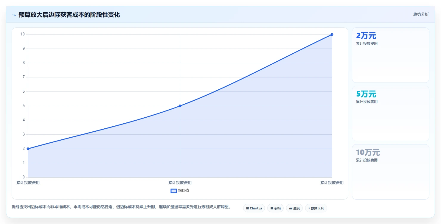Screen dimensions: 441x224
Task: Click the y-axis tick label 2
Action: [x=24, y=149]
